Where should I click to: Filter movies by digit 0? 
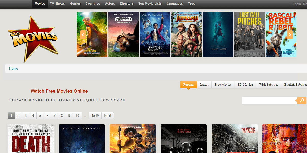10,100
